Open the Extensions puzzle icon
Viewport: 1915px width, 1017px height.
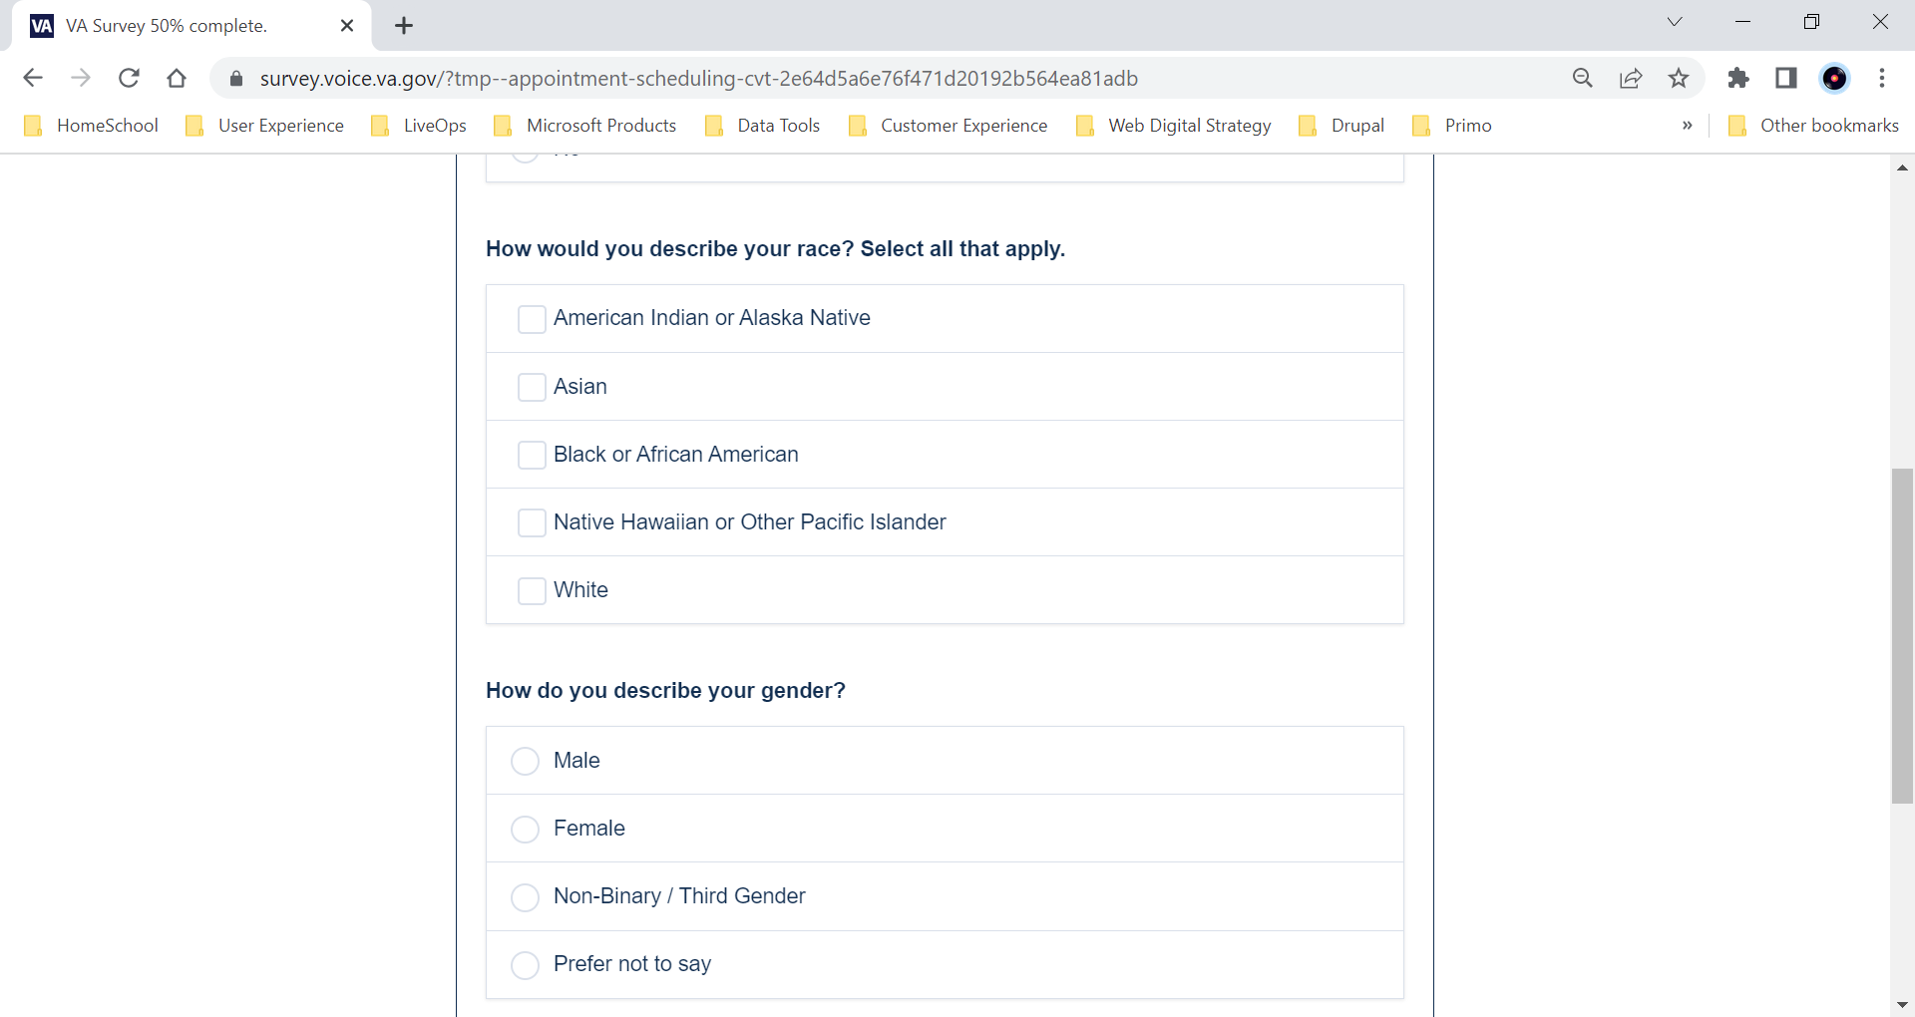(x=1738, y=78)
